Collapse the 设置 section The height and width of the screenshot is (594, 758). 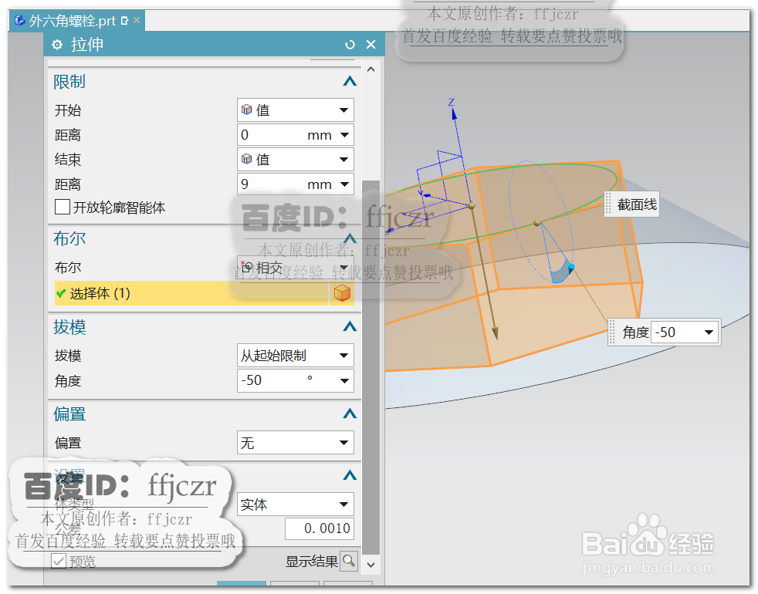point(350,476)
